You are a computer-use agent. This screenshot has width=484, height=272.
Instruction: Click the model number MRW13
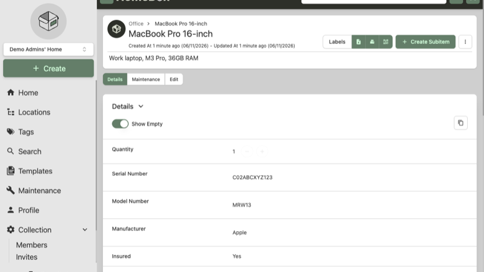click(242, 205)
